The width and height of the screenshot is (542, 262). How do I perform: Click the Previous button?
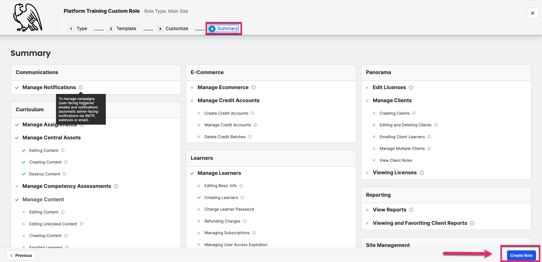(21, 255)
